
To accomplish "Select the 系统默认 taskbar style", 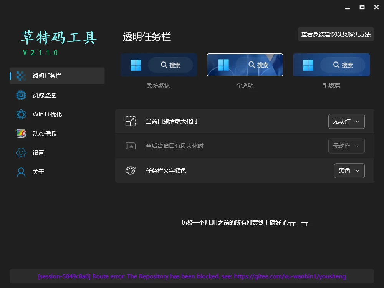I will coord(158,65).
